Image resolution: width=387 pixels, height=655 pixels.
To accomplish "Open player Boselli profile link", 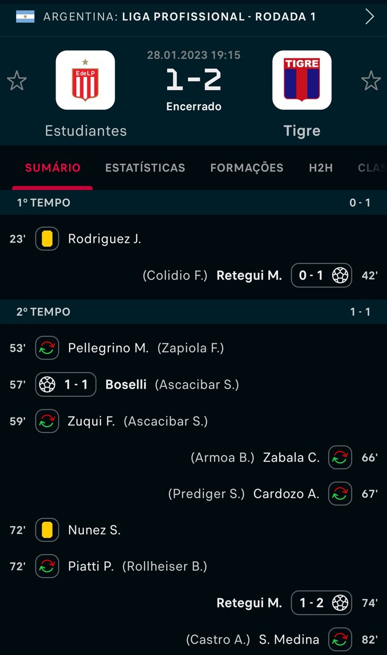I will (126, 384).
